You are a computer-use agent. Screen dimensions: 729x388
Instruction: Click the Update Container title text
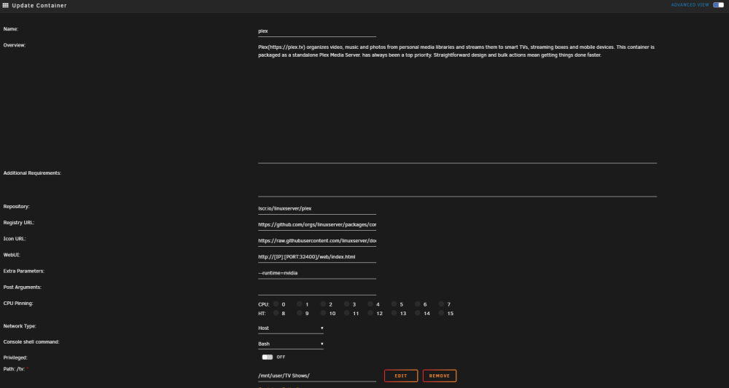click(x=39, y=6)
